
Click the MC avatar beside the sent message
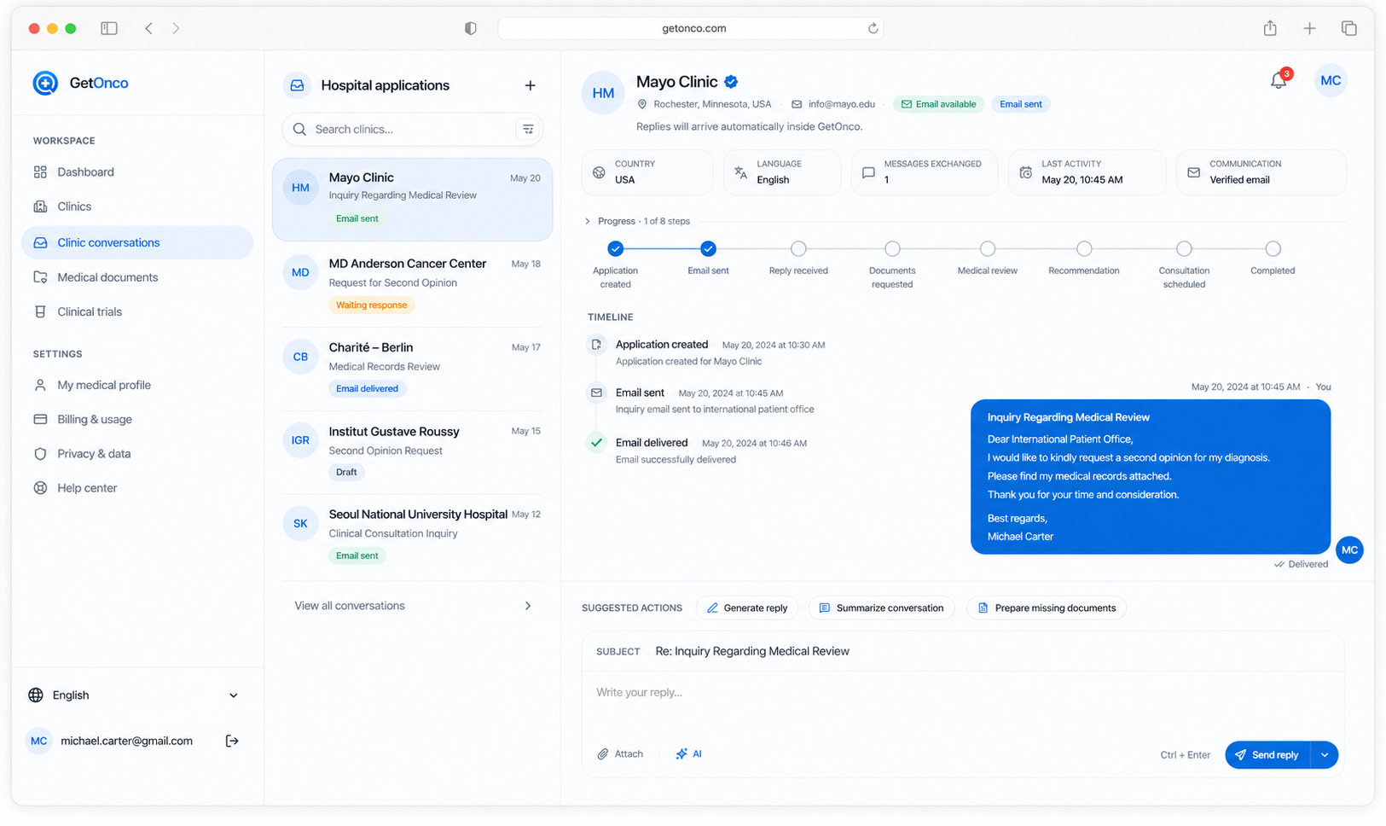[1349, 550]
